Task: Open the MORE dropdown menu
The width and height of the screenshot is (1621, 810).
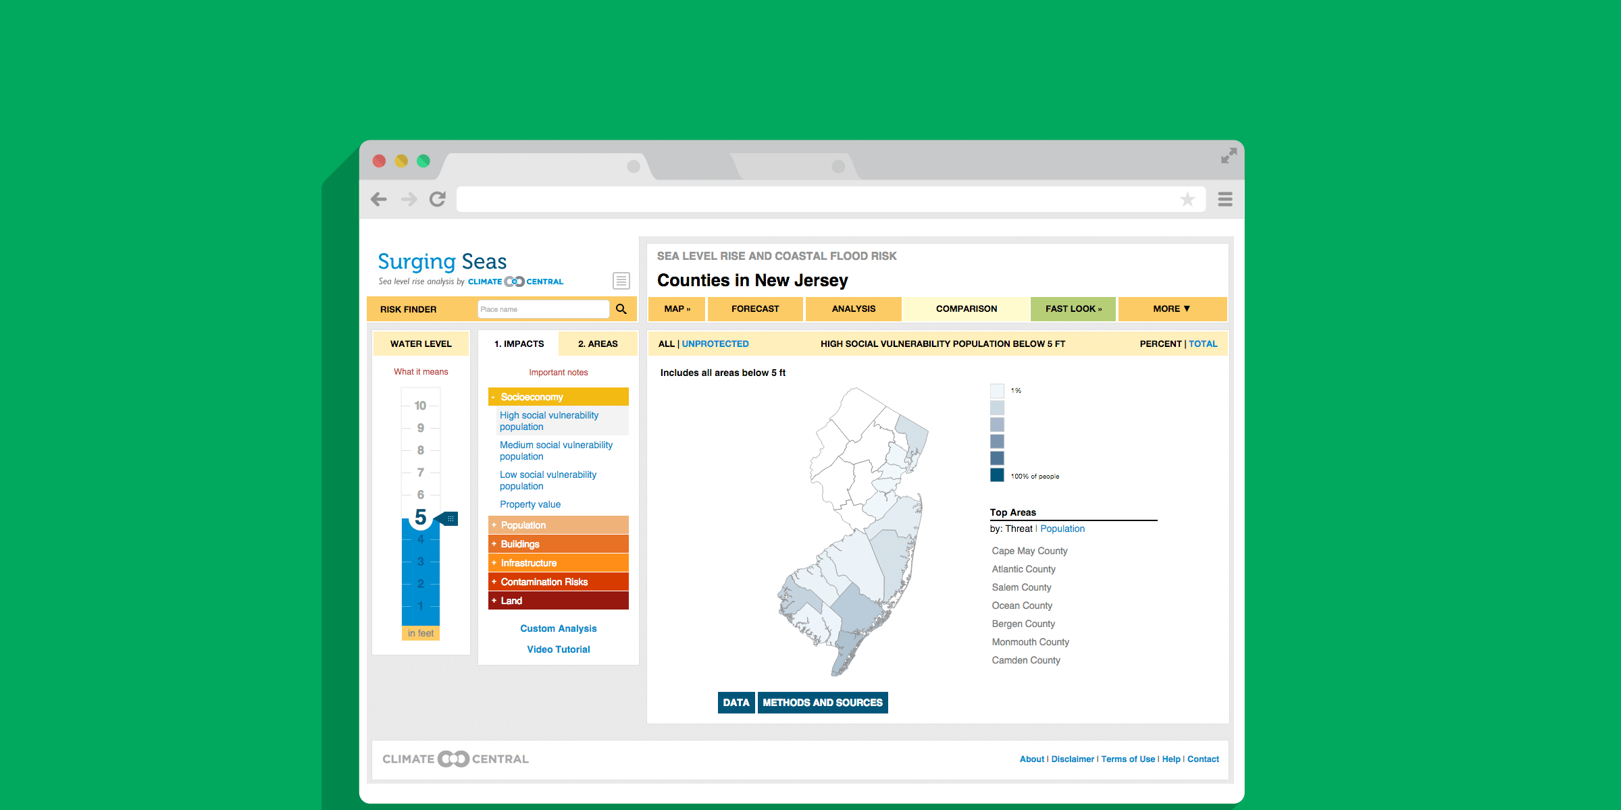Action: (x=1172, y=308)
